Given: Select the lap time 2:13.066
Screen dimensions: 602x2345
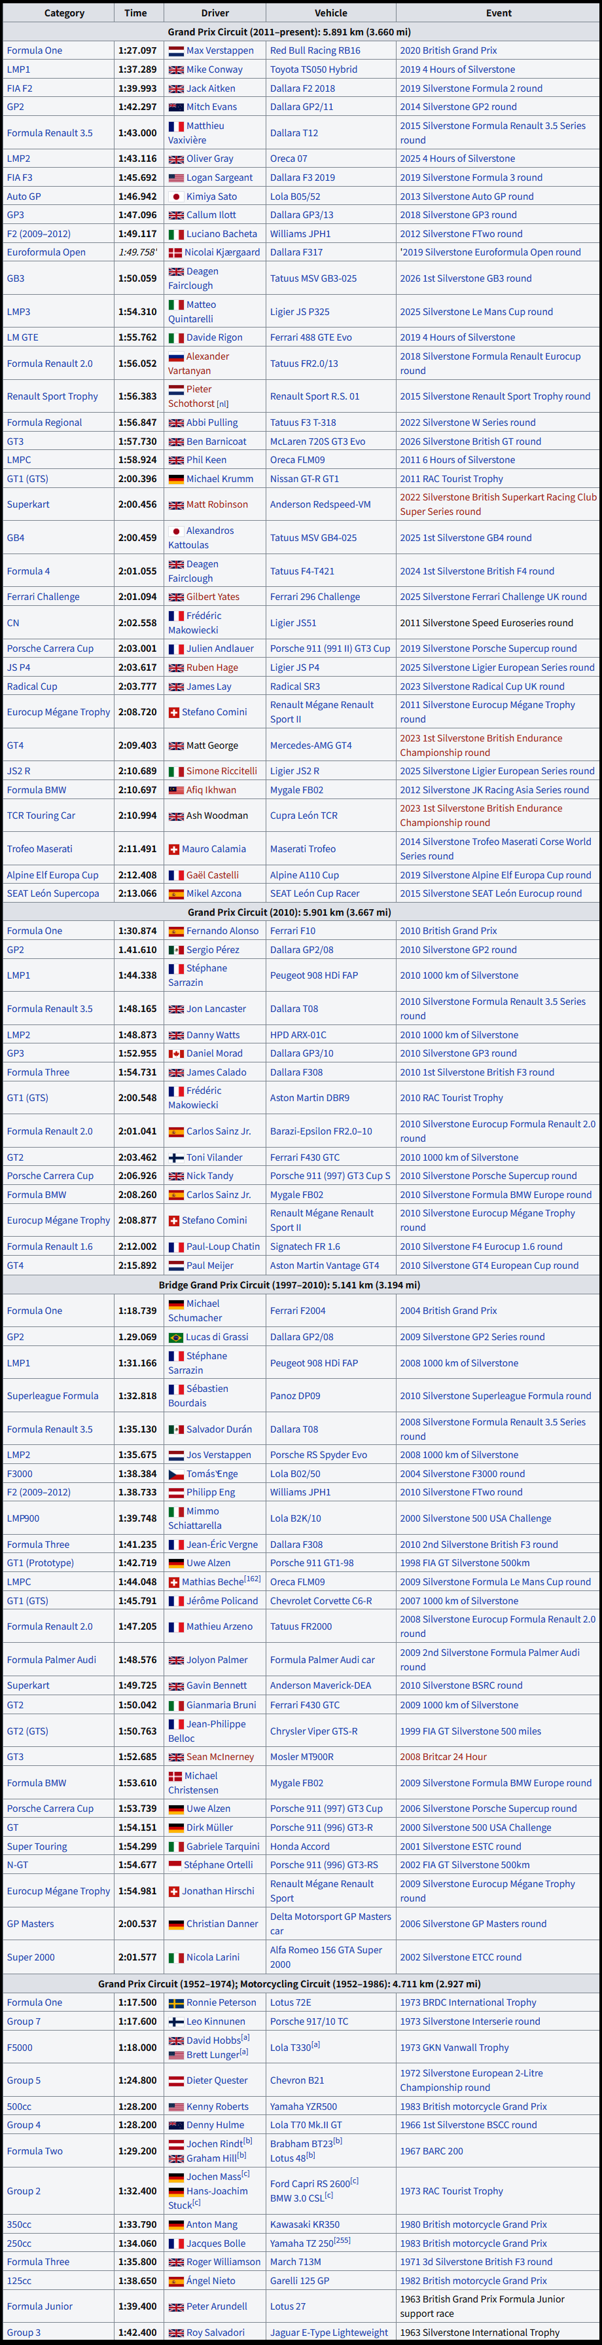Looking at the screenshot, I should point(137,894).
